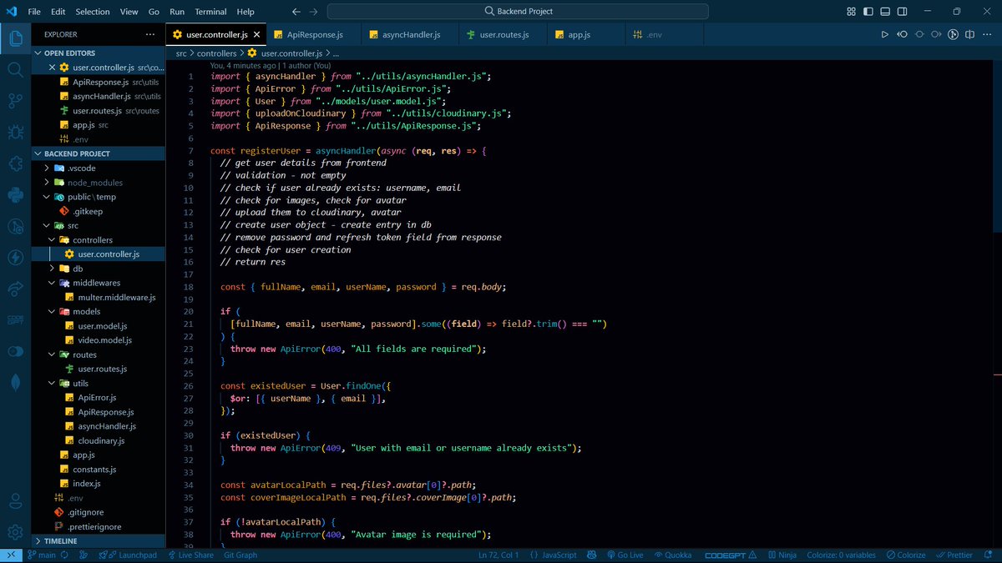Switch to the asyncHandler.js tab

coord(409,36)
